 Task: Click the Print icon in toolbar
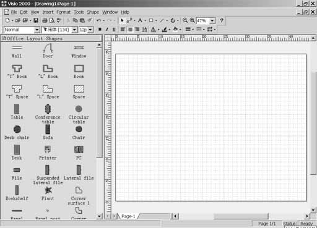click(x=45, y=20)
